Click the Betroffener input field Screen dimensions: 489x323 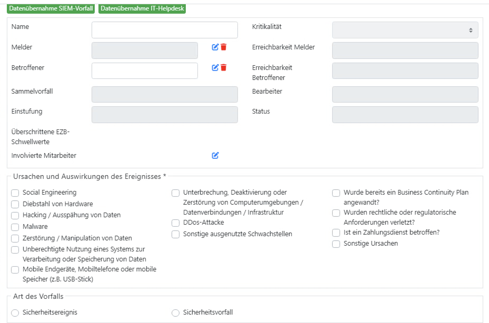(x=145, y=71)
